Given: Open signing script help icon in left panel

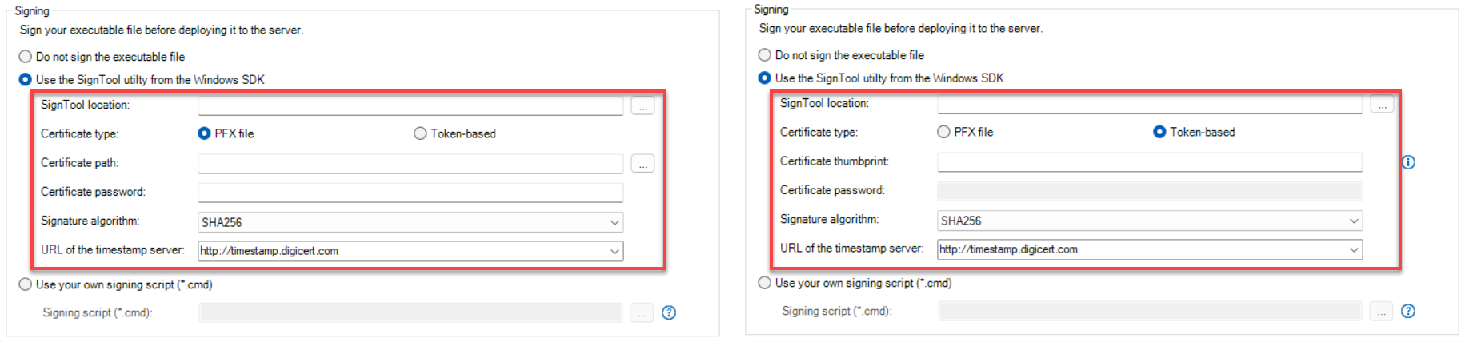Looking at the screenshot, I should point(669,312).
